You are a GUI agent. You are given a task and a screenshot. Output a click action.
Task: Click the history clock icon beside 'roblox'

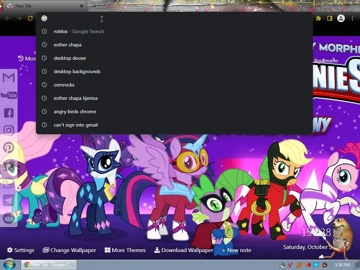pos(44,31)
